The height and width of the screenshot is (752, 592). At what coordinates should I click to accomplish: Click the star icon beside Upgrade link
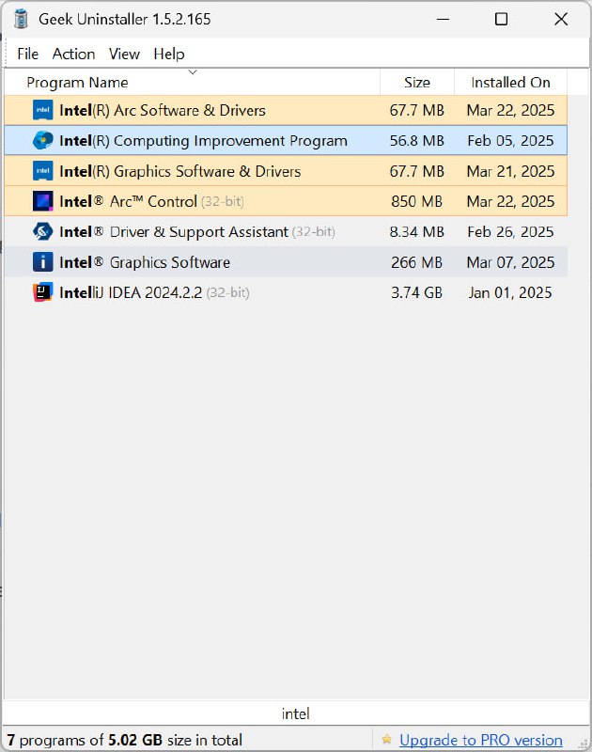[x=387, y=739]
